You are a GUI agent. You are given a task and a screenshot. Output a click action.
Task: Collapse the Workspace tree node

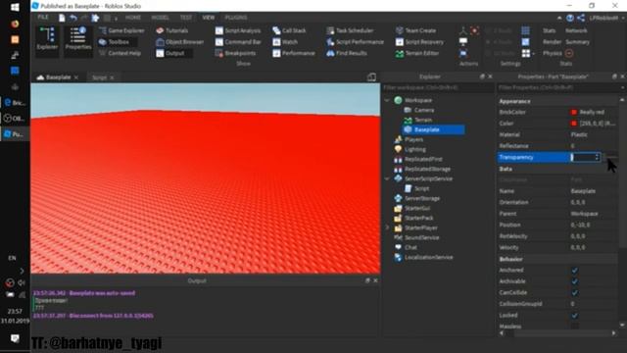[x=387, y=100]
